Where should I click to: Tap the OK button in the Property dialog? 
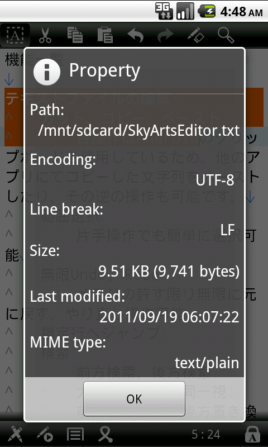[134, 399]
